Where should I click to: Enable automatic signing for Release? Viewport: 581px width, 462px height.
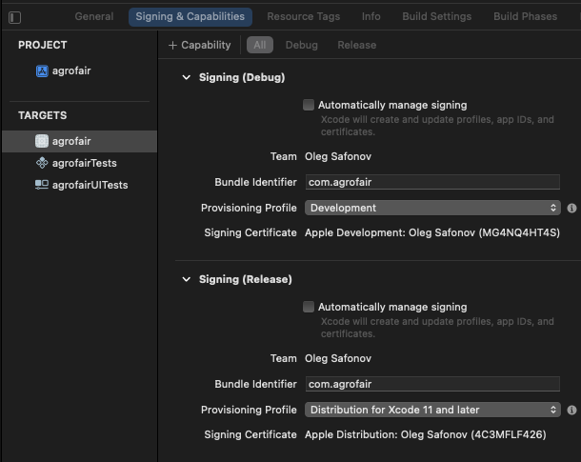pyautogui.click(x=309, y=307)
